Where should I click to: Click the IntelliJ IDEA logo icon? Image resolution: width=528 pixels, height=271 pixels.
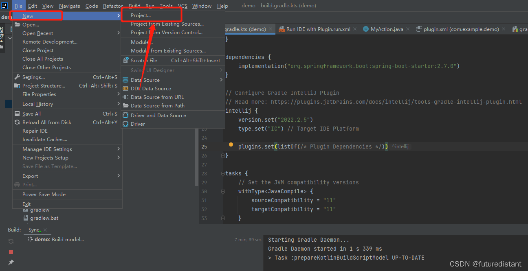pos(5,6)
